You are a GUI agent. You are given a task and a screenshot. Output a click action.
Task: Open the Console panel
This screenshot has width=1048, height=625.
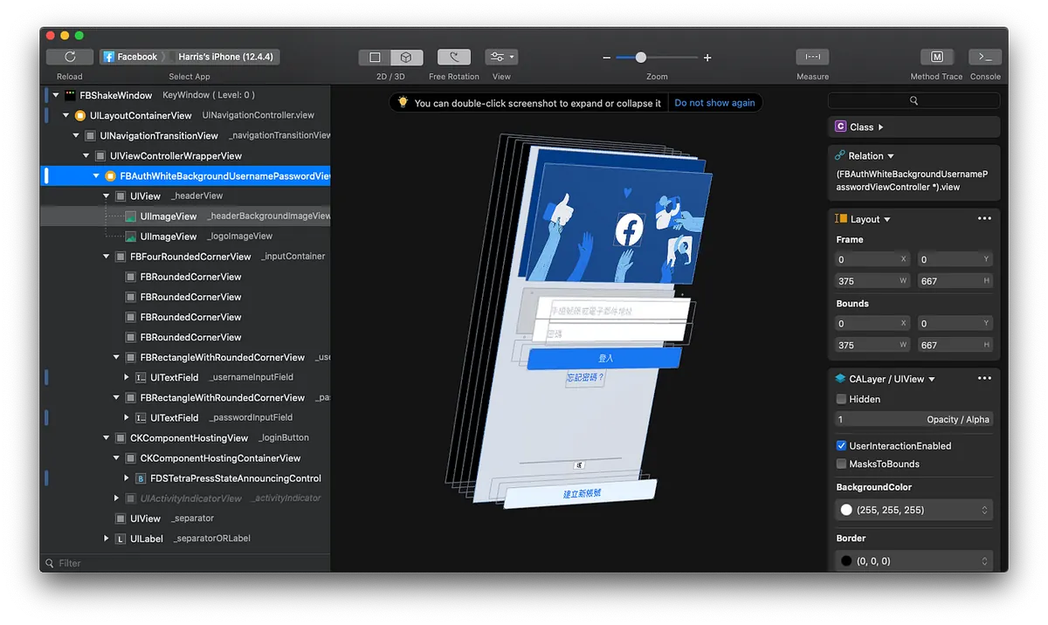coord(985,57)
